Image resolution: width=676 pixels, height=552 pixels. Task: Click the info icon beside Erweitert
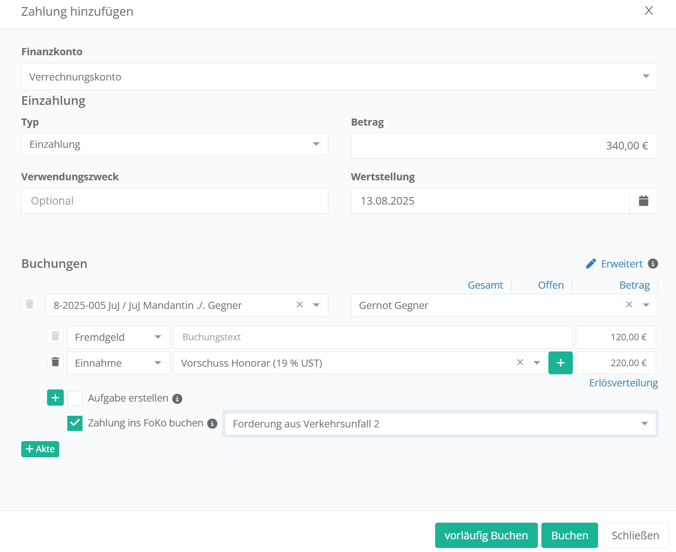click(x=653, y=264)
